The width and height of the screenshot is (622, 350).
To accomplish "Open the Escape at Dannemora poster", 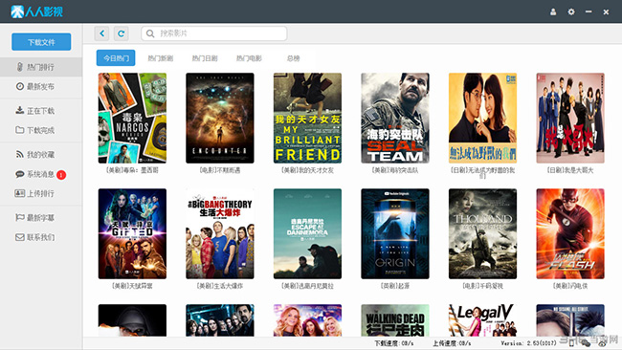I will 307,233.
